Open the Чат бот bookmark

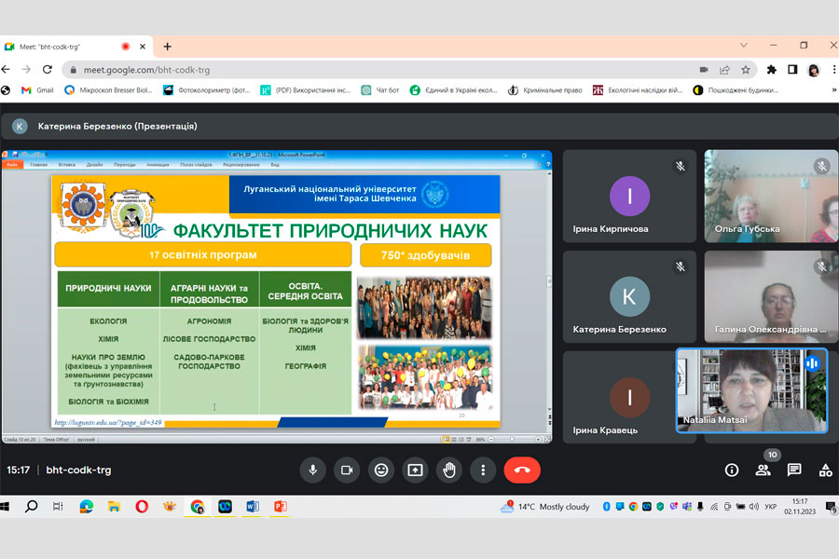(380, 90)
